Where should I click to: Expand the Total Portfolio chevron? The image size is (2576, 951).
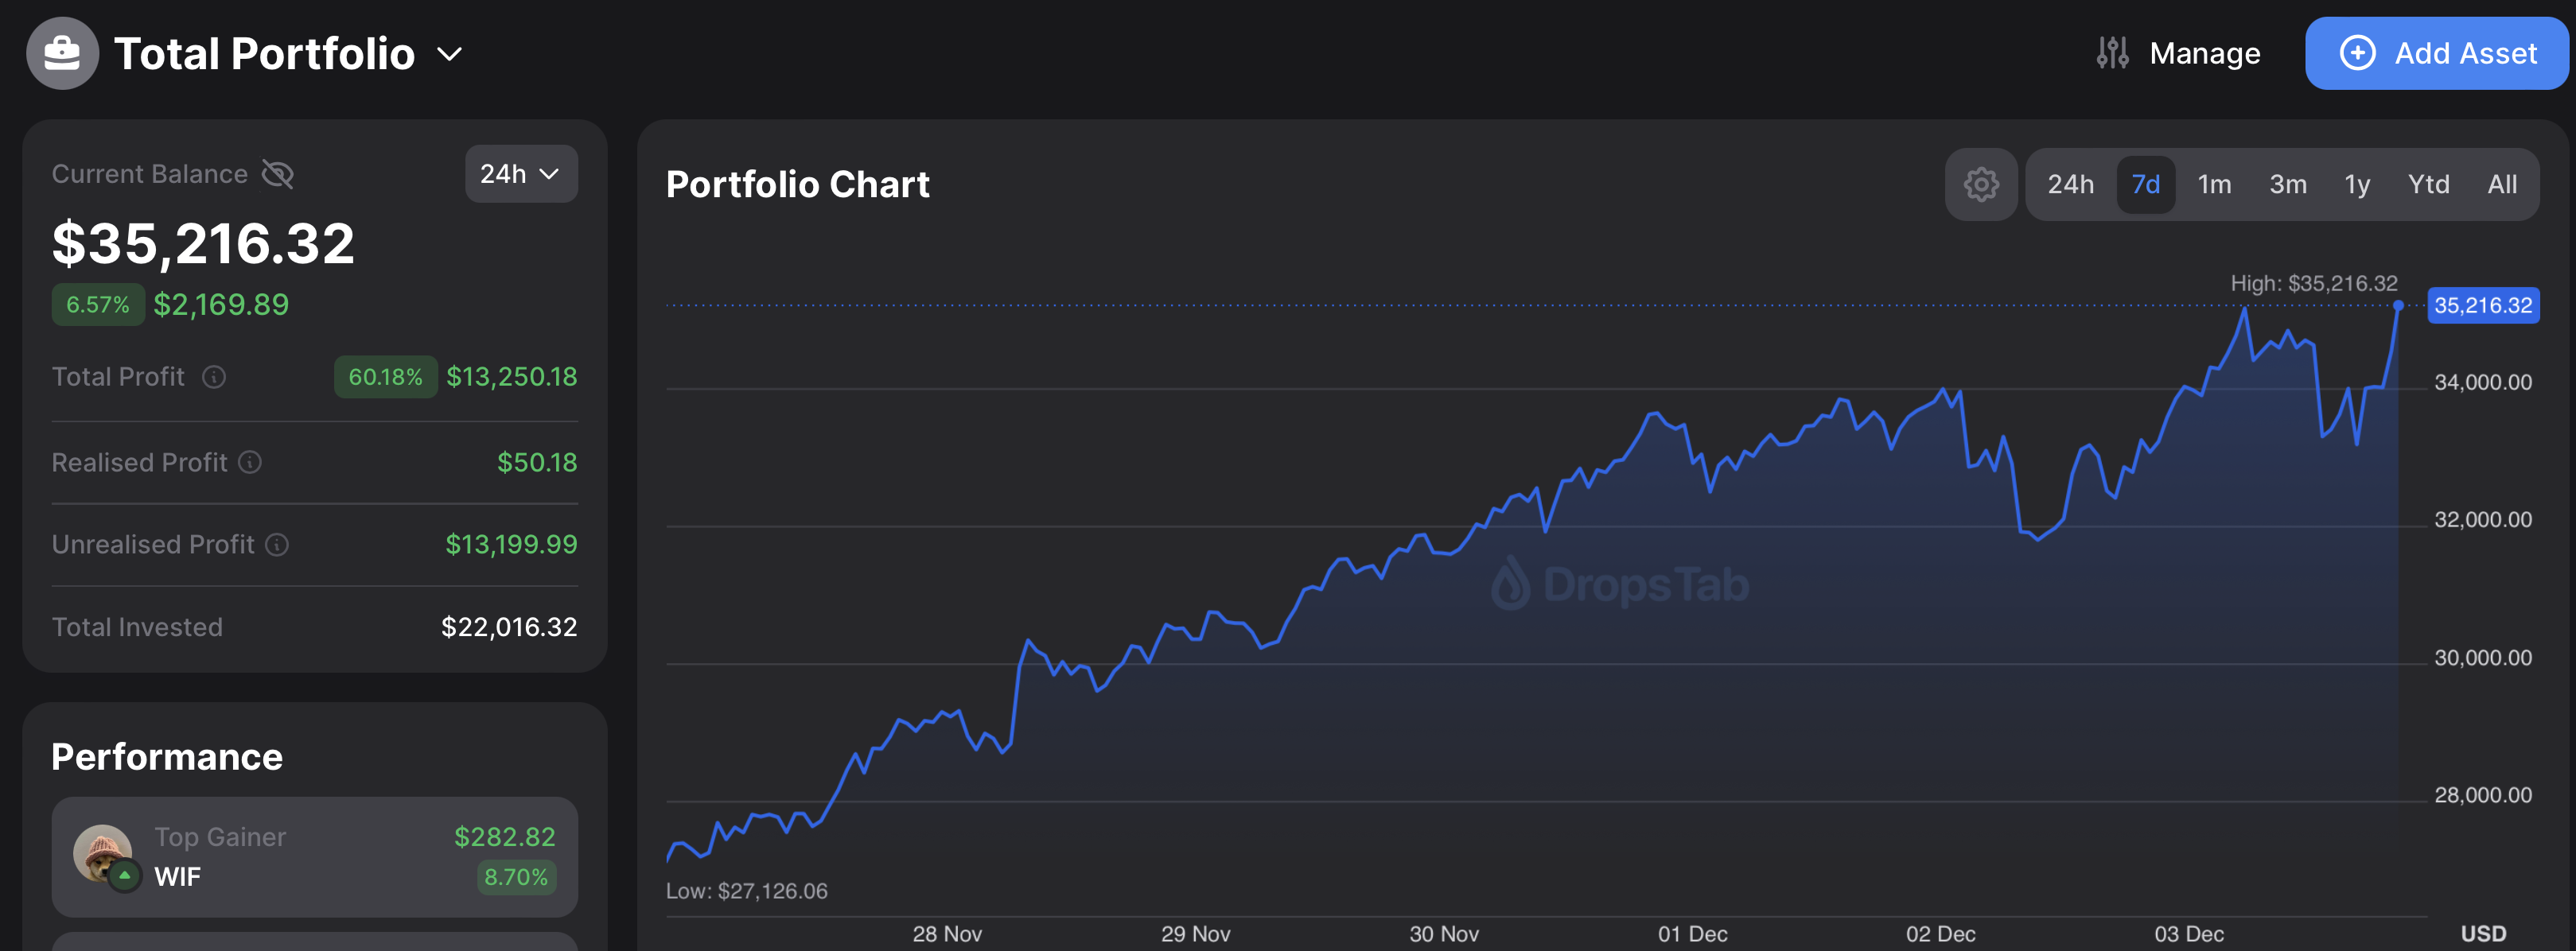[450, 54]
